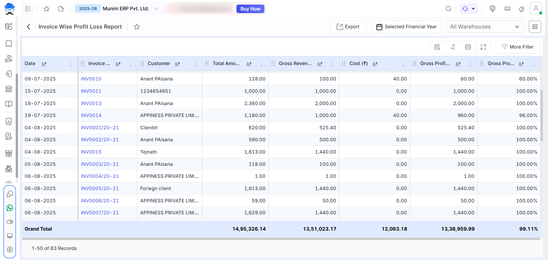Viewport: 548px width, 260px height.
Task: Click the favorite star next to the report title
Action: click(137, 27)
